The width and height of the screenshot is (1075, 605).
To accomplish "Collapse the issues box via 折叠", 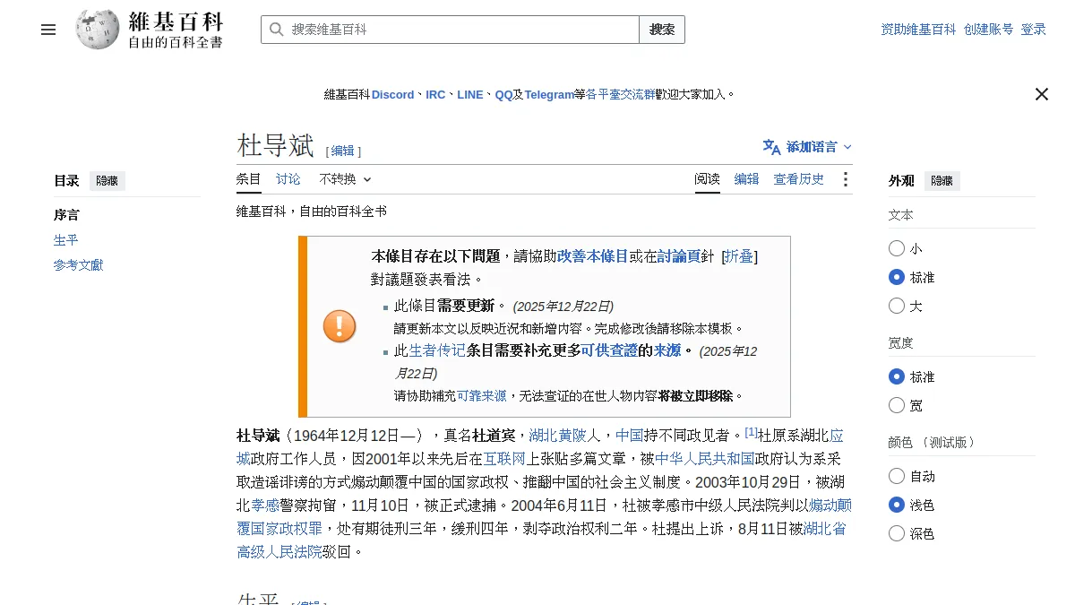I will (x=739, y=256).
